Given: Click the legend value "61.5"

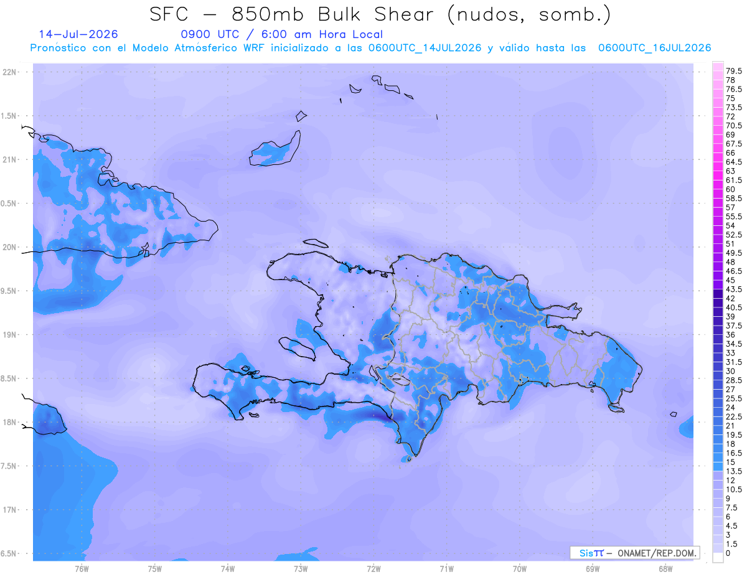Looking at the screenshot, I should point(735,180).
